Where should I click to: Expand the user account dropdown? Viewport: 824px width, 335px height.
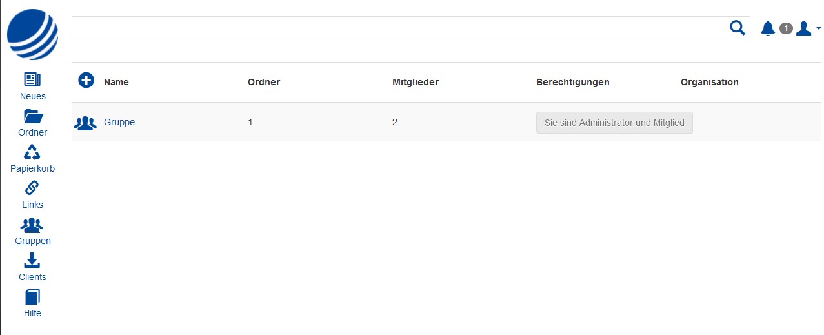coord(808,28)
